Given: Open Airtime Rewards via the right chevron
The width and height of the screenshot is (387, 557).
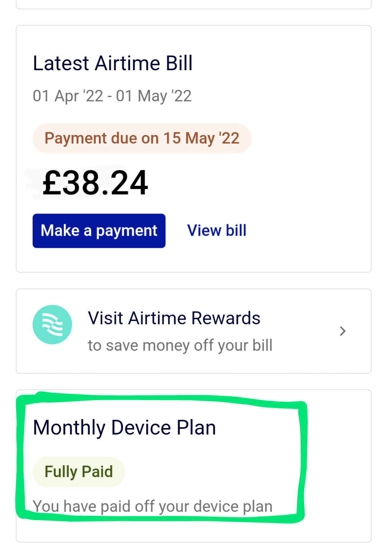Looking at the screenshot, I should (x=343, y=331).
